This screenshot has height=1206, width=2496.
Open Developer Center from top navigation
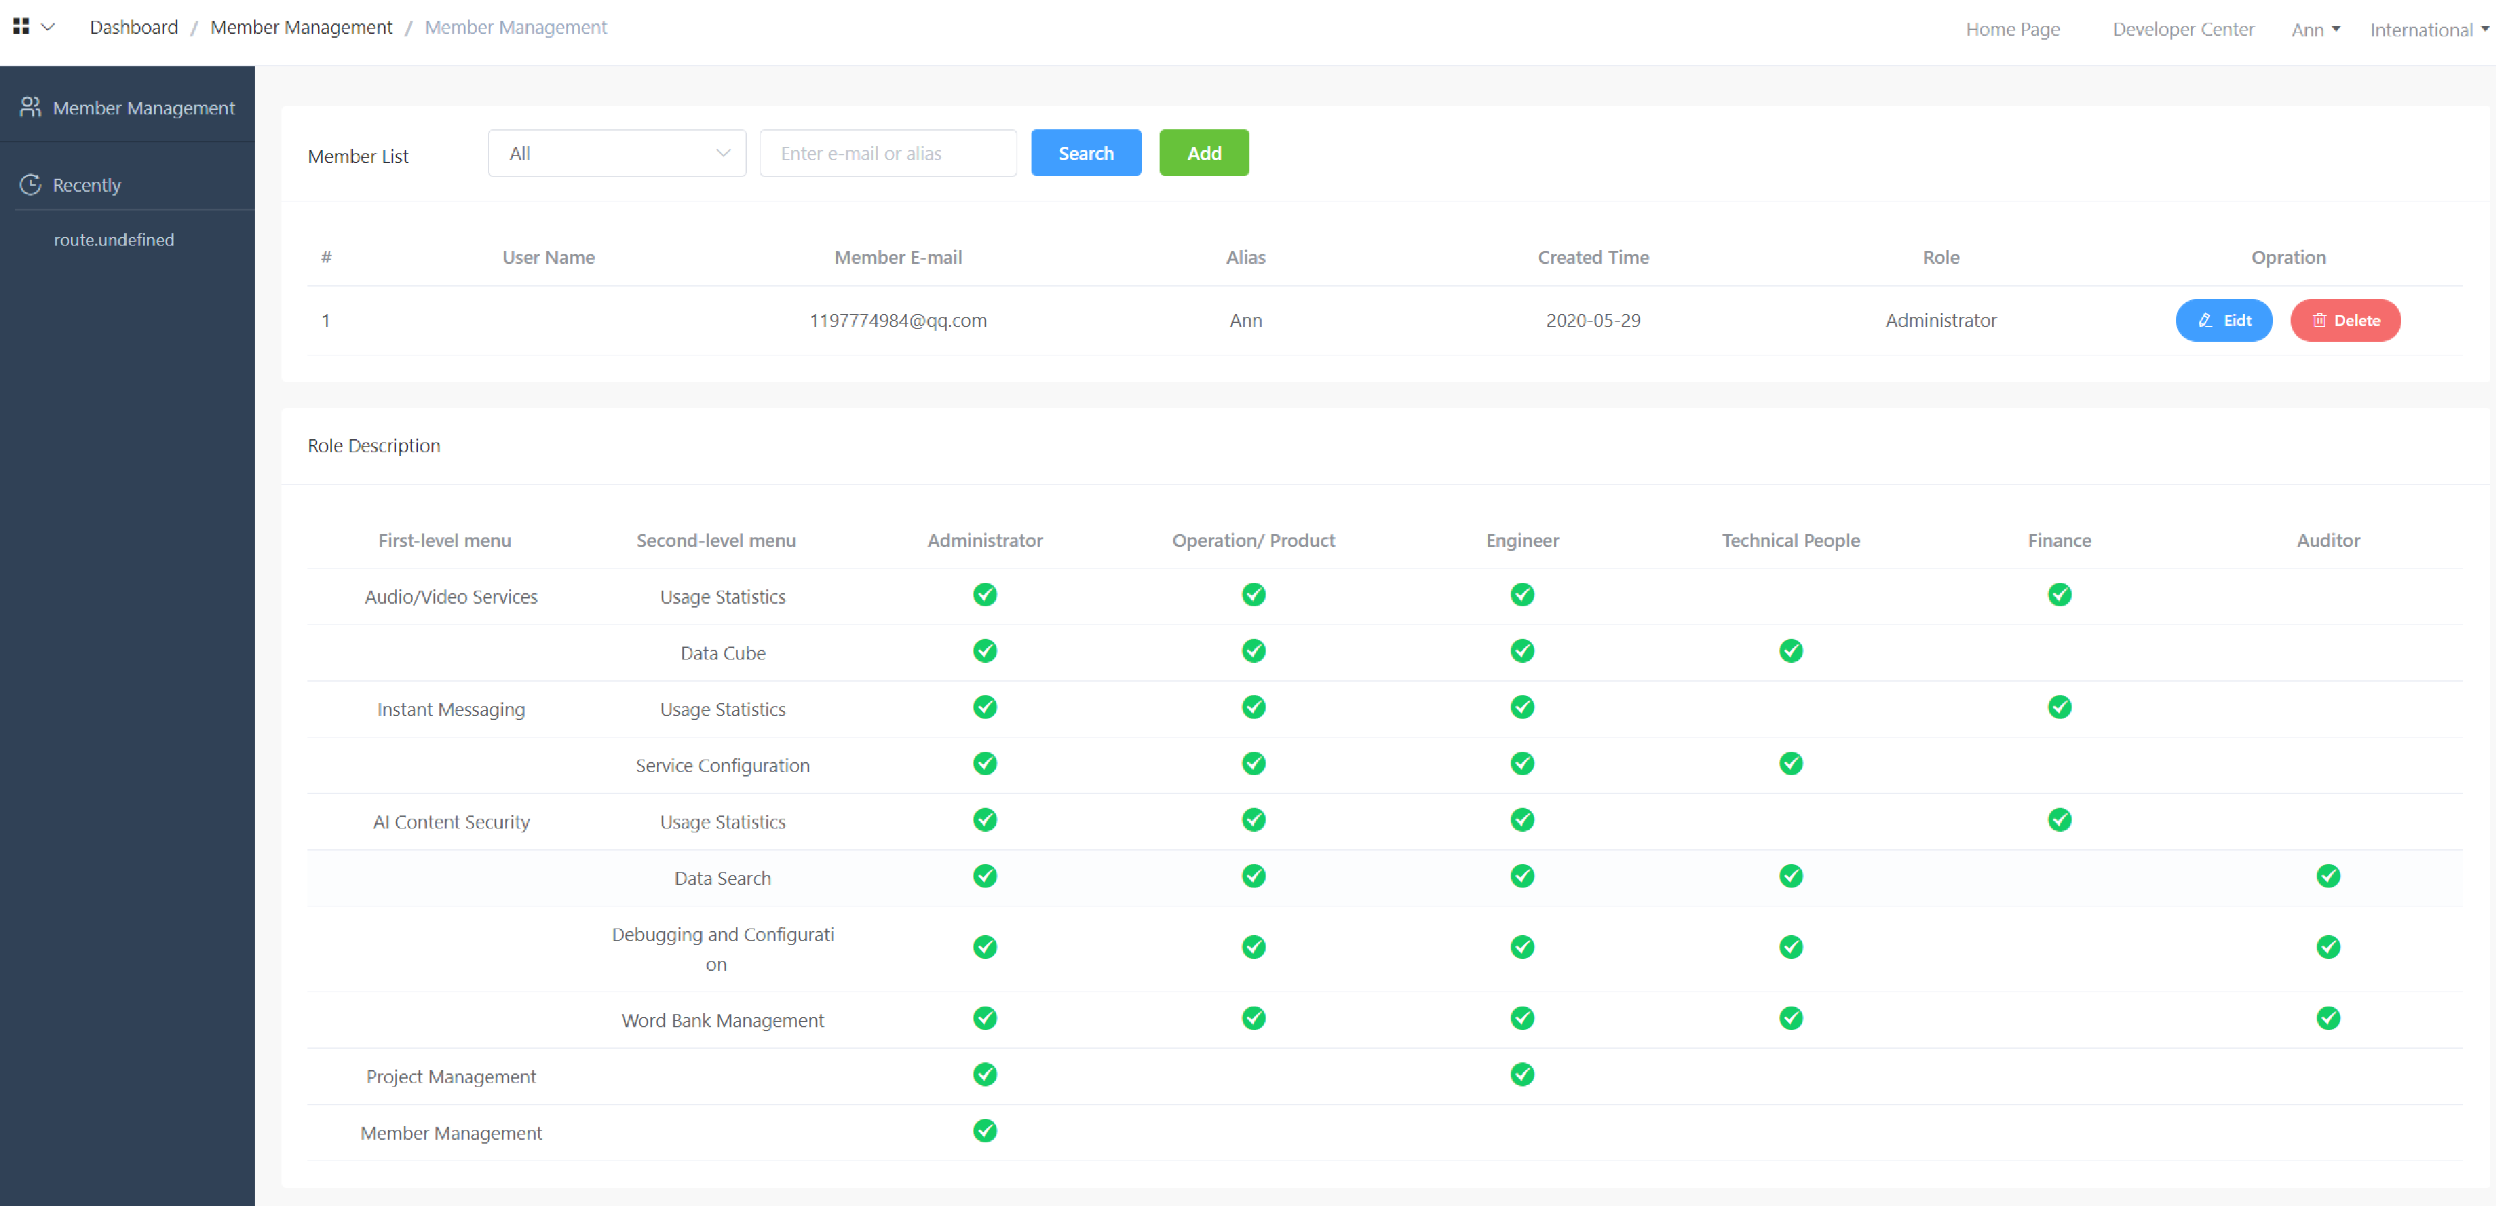(x=2182, y=30)
